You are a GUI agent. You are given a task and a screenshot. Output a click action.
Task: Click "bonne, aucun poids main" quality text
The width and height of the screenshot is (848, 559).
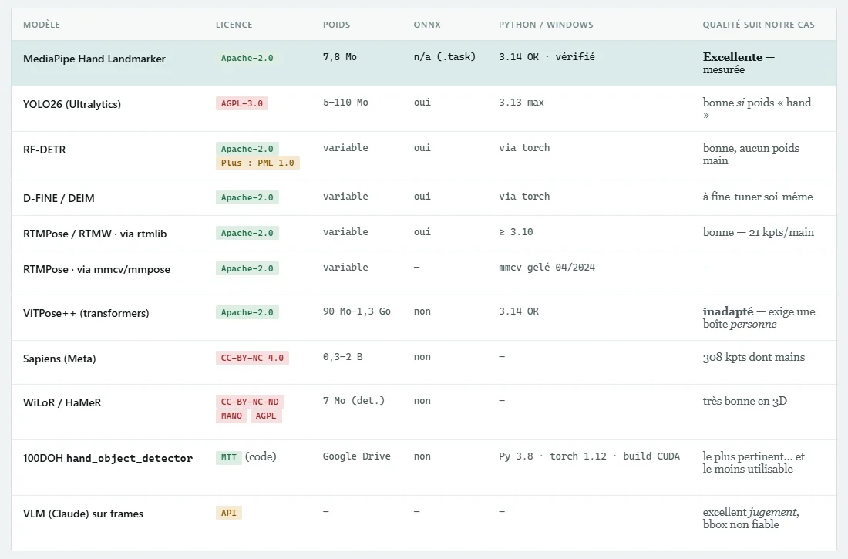(x=751, y=154)
